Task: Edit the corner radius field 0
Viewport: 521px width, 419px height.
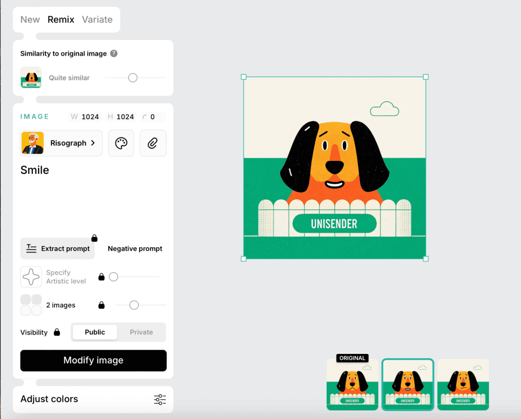Action: [x=153, y=117]
